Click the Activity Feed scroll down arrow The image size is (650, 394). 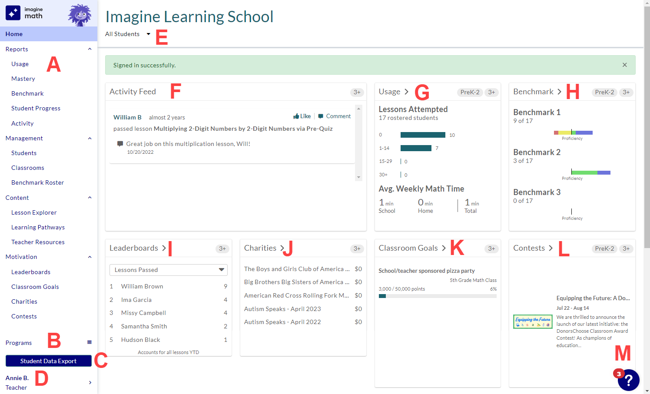coord(358,177)
